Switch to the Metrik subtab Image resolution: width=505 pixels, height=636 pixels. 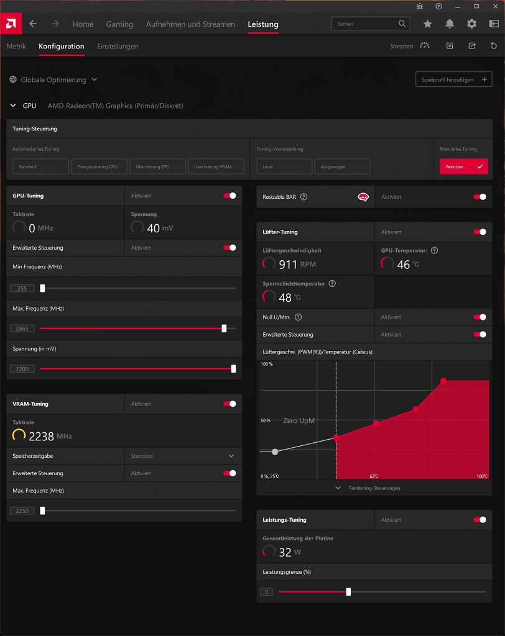point(16,46)
